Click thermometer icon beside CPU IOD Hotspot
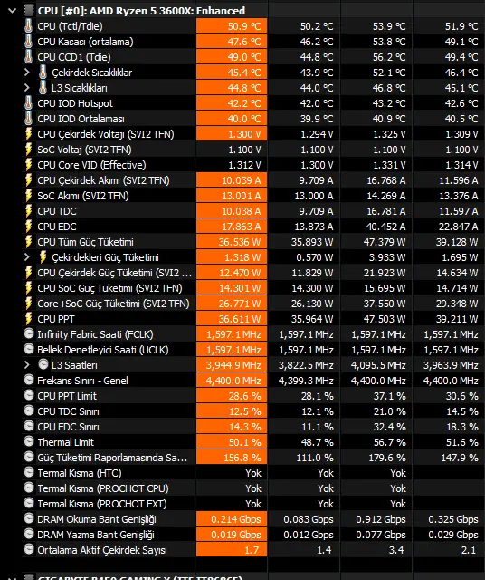 pos(28,103)
